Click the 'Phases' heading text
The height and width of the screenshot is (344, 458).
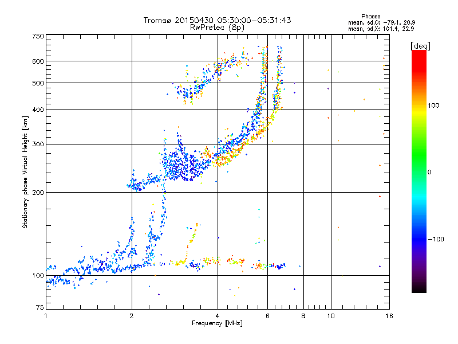pos(370,17)
